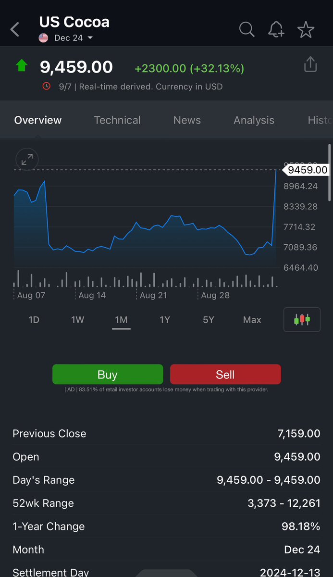Tap the Aug 28 axis label

(x=215, y=295)
